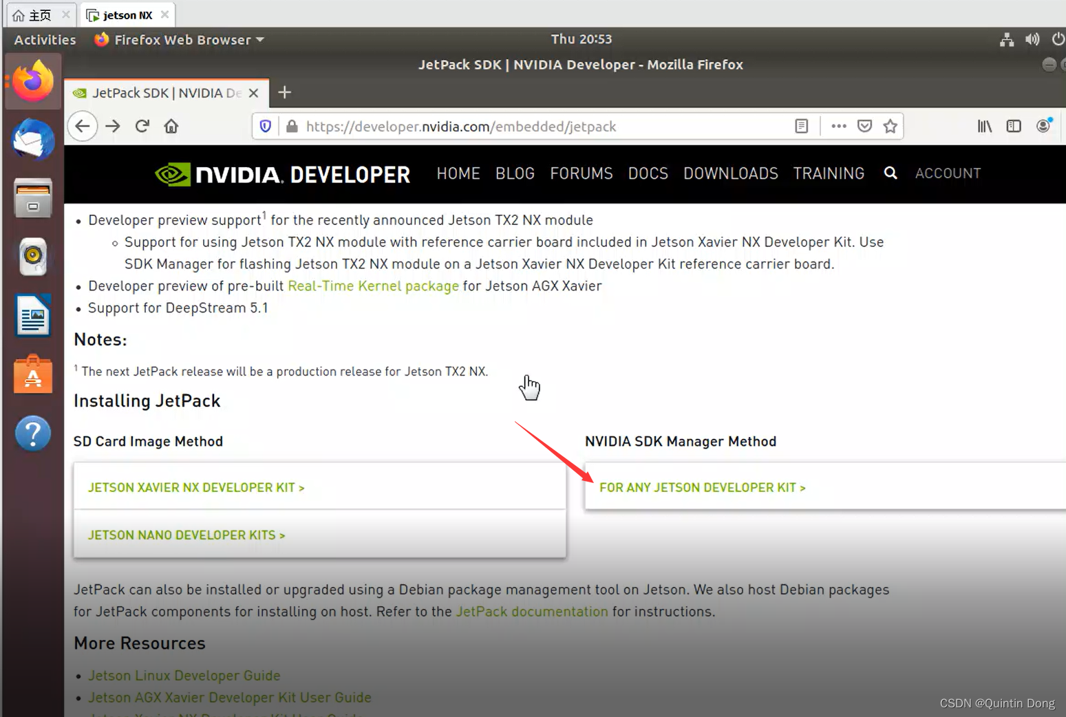
Task: Open Help from the dock
Action: click(32, 434)
